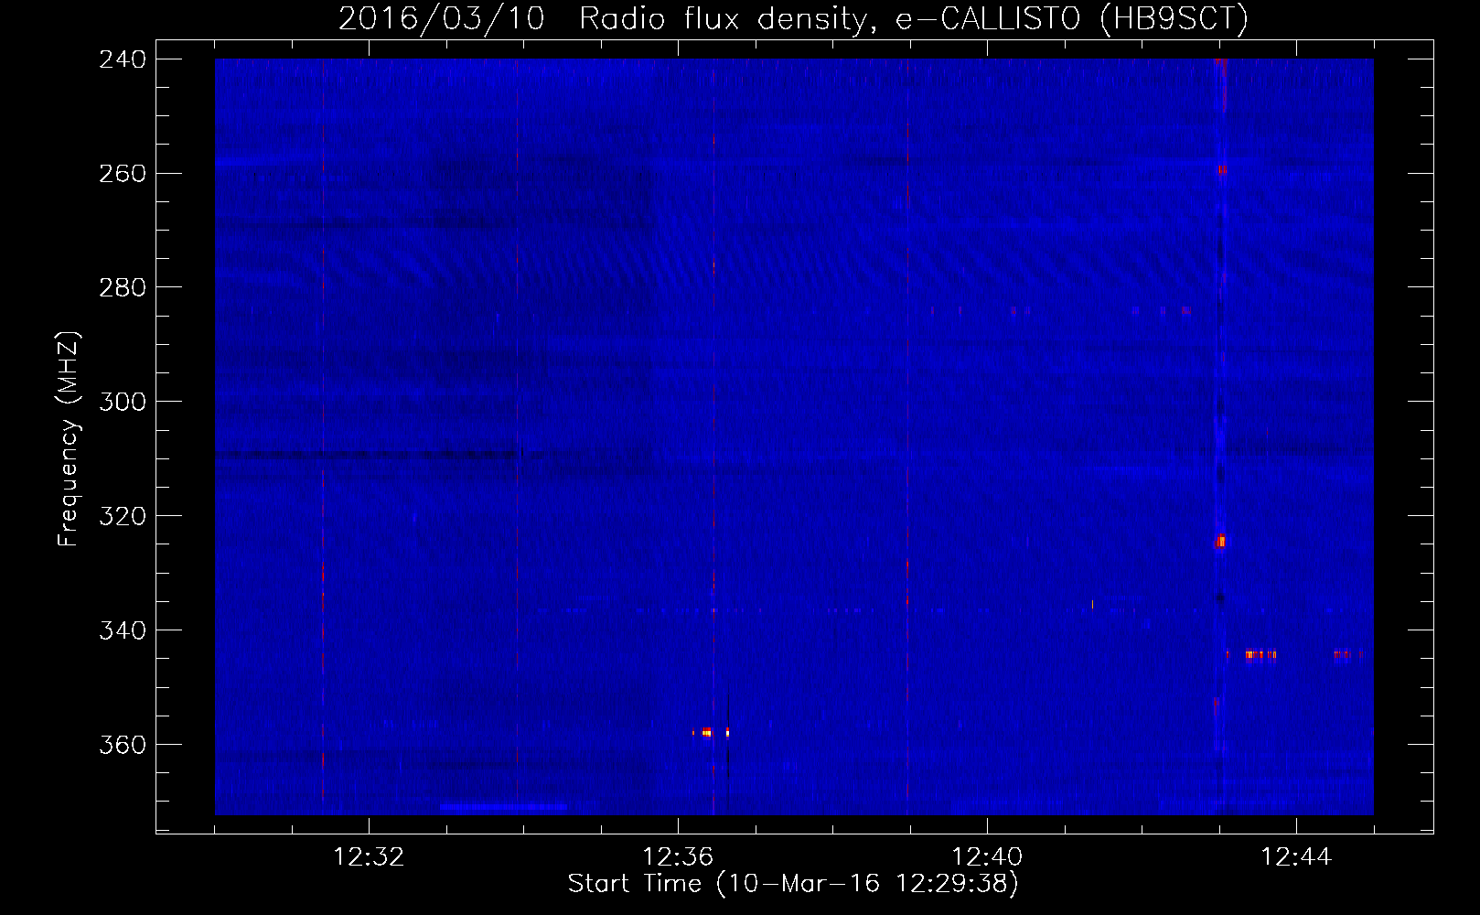Select the 260 frequency tick label

pyautogui.click(x=123, y=174)
